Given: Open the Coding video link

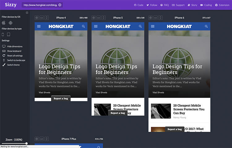Looking at the screenshot, I should 206,5.
